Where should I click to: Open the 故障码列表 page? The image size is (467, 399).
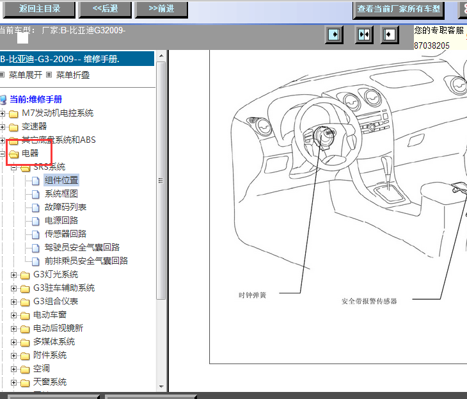(65, 208)
